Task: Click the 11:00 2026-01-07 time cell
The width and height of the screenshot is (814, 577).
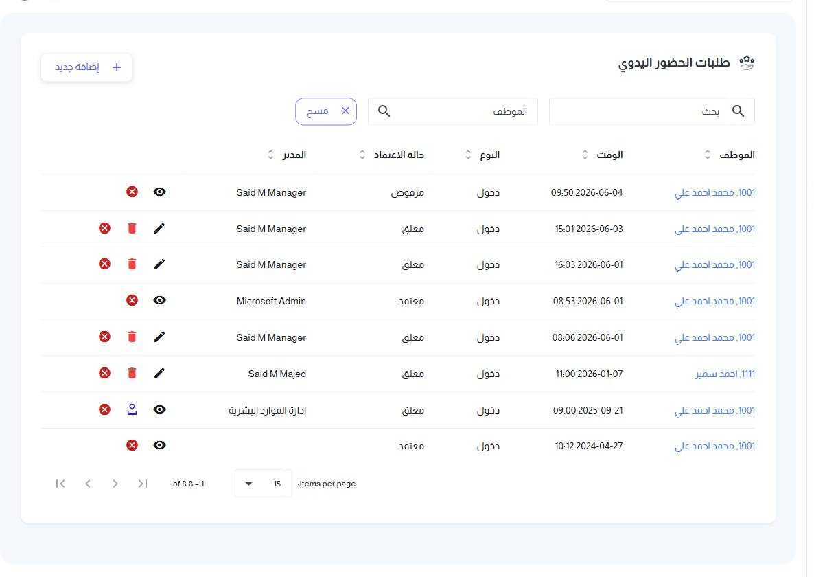Action: pos(589,374)
